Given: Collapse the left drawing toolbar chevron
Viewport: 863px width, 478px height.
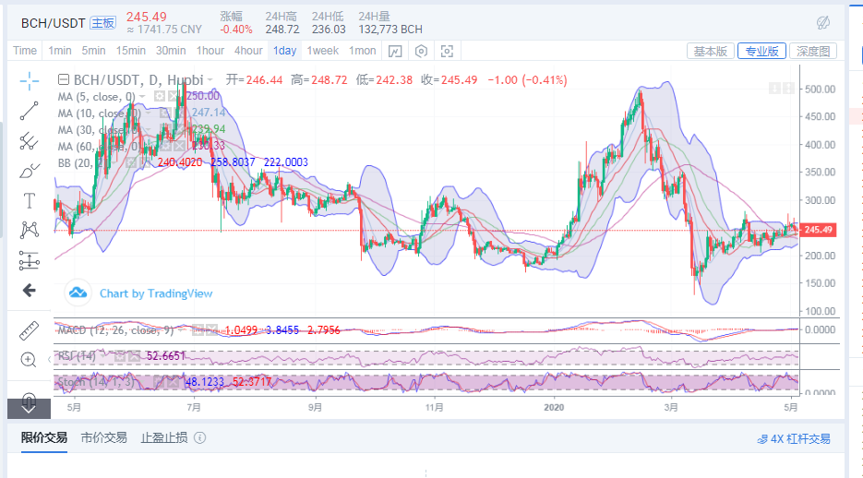Looking at the screenshot, I should (50, 360).
